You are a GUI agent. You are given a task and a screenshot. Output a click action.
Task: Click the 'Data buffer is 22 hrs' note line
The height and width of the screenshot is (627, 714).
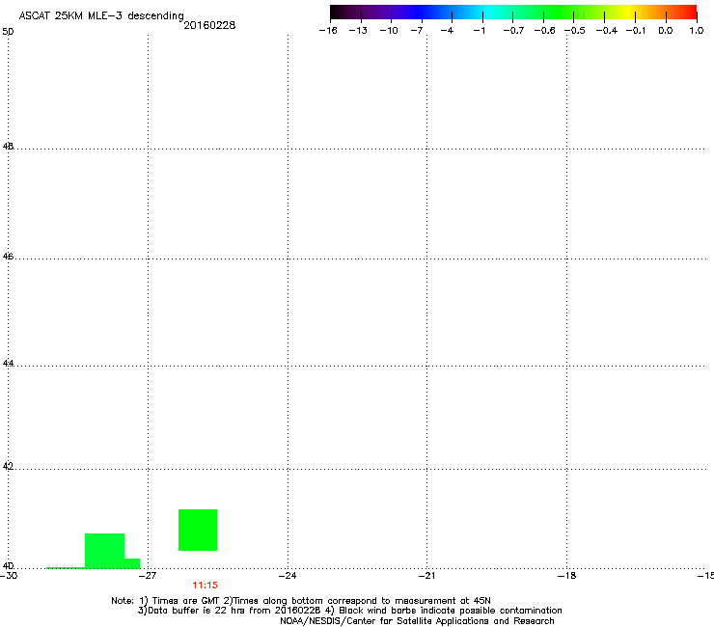349,611
